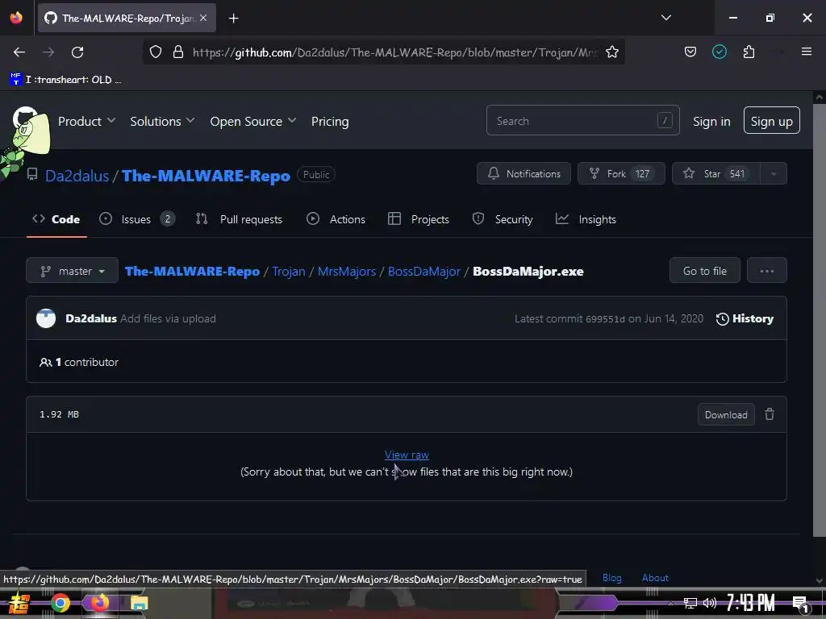The height and width of the screenshot is (619, 826).
Task: Click the Sign in link
Action: pos(711,121)
